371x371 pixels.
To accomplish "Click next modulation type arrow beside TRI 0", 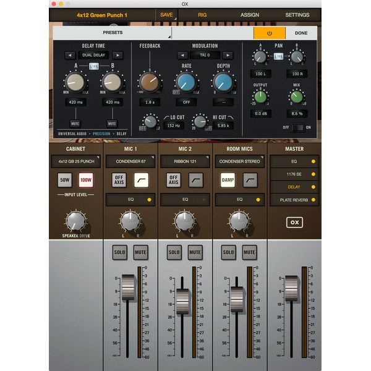I will pos(228,56).
